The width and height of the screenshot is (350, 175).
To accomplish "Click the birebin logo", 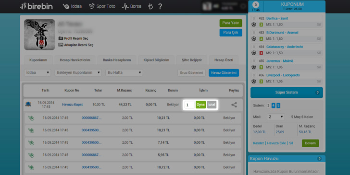I will (37, 6).
